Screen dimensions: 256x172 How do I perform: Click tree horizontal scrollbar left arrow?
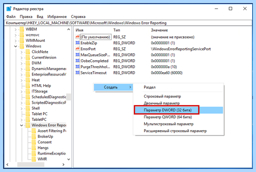tap(7, 164)
